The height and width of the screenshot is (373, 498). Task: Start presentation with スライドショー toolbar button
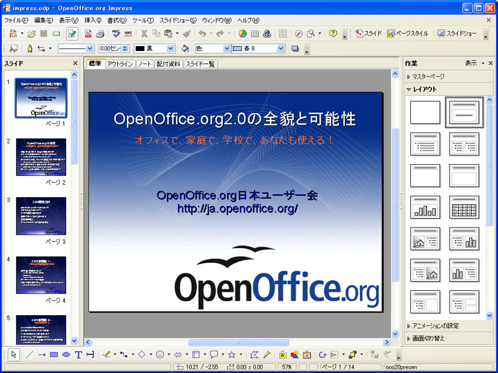[x=457, y=34]
